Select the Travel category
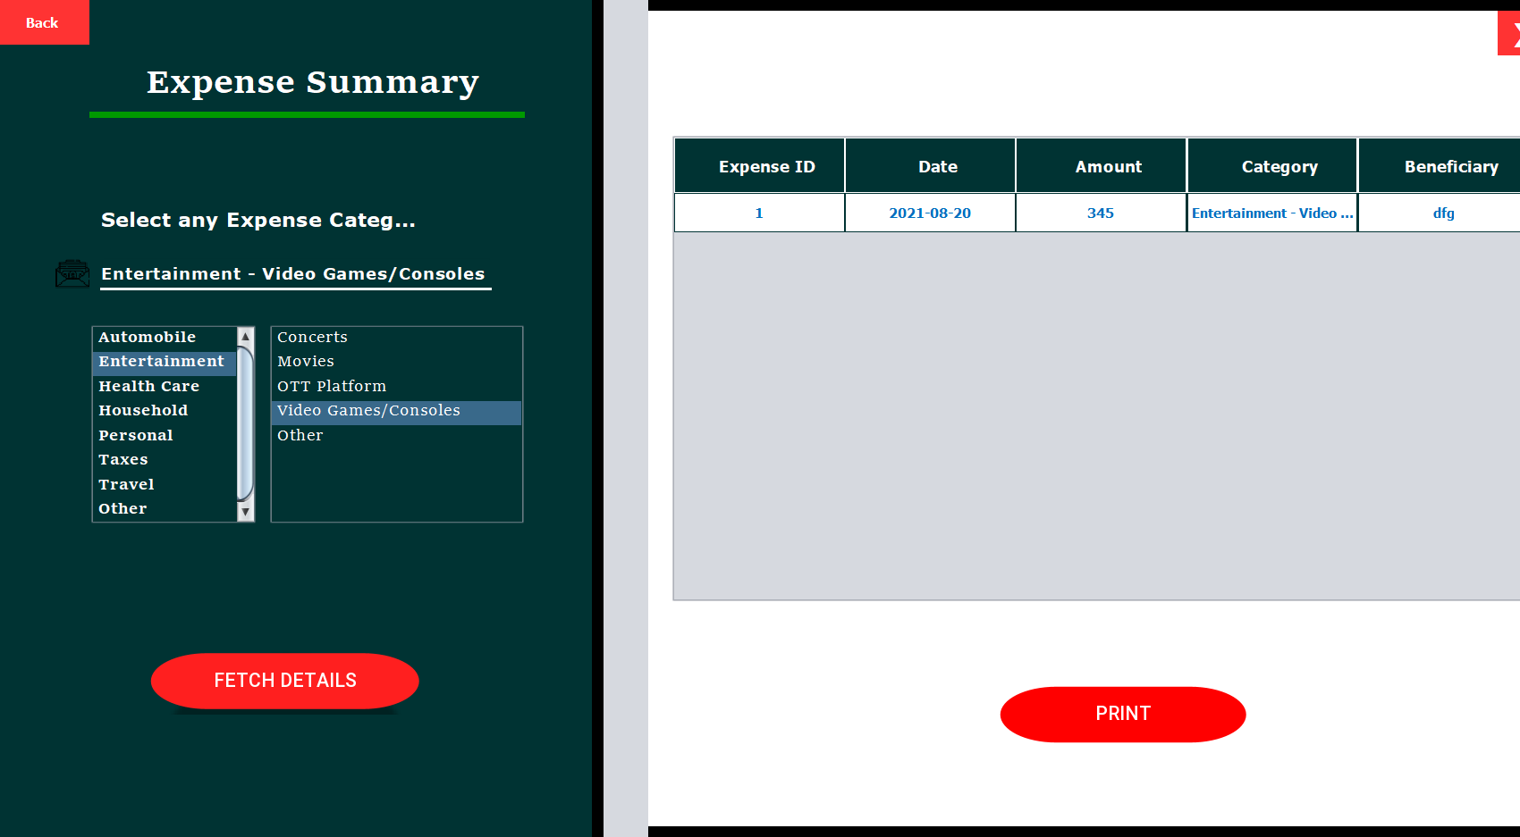 [126, 483]
